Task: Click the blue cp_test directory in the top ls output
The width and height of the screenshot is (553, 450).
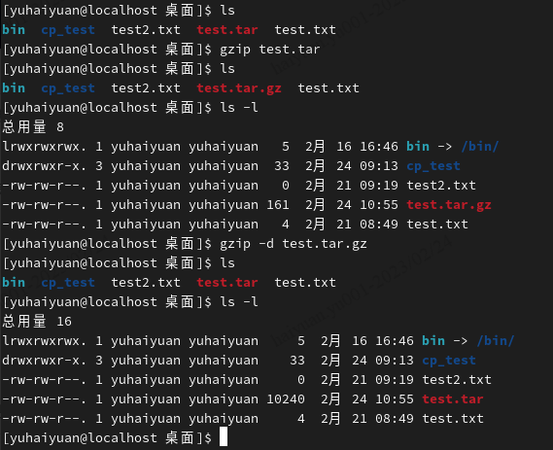Action: tap(68, 30)
